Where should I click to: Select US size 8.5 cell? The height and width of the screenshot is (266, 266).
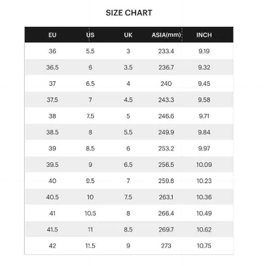90,149
